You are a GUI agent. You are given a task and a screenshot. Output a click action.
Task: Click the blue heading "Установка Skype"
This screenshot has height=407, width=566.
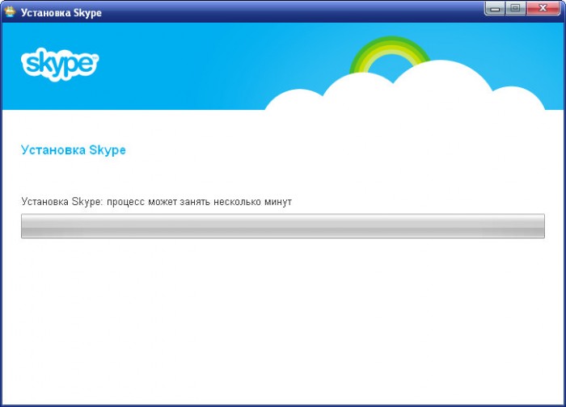(74, 150)
